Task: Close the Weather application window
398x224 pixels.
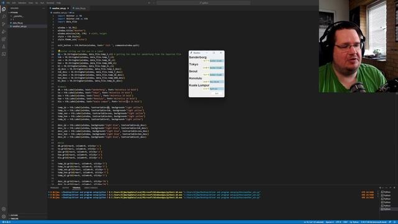Action: tap(221, 53)
